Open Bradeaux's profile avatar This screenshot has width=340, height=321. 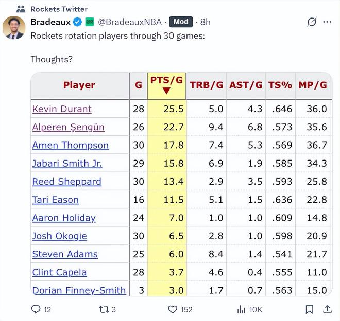coord(14,28)
